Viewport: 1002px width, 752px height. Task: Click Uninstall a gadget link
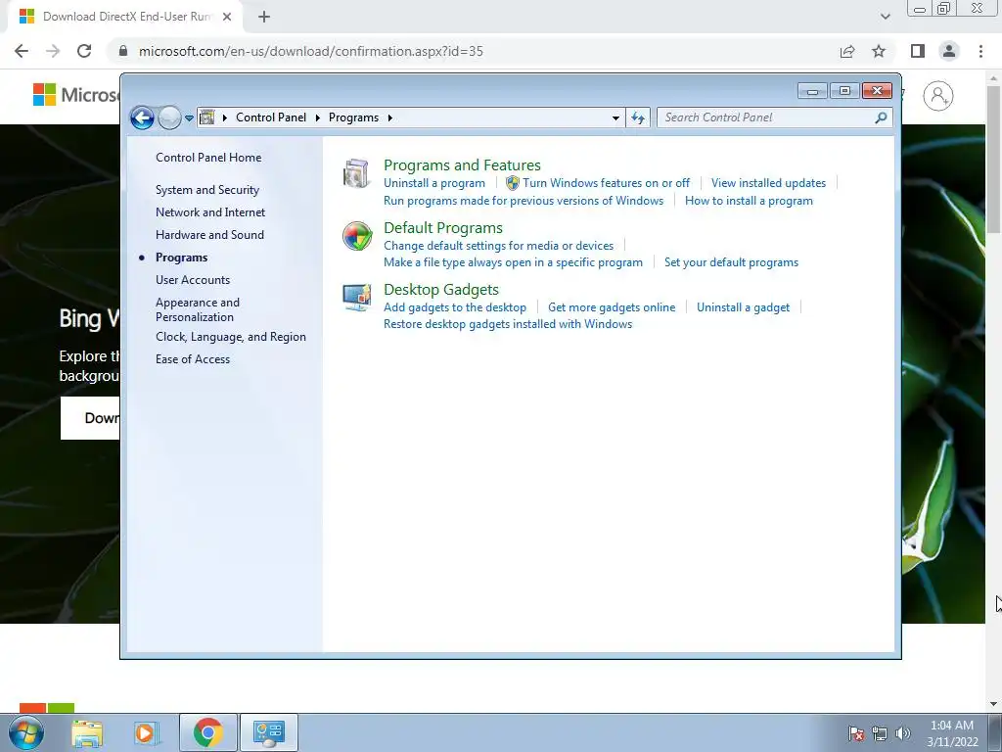[x=743, y=307]
